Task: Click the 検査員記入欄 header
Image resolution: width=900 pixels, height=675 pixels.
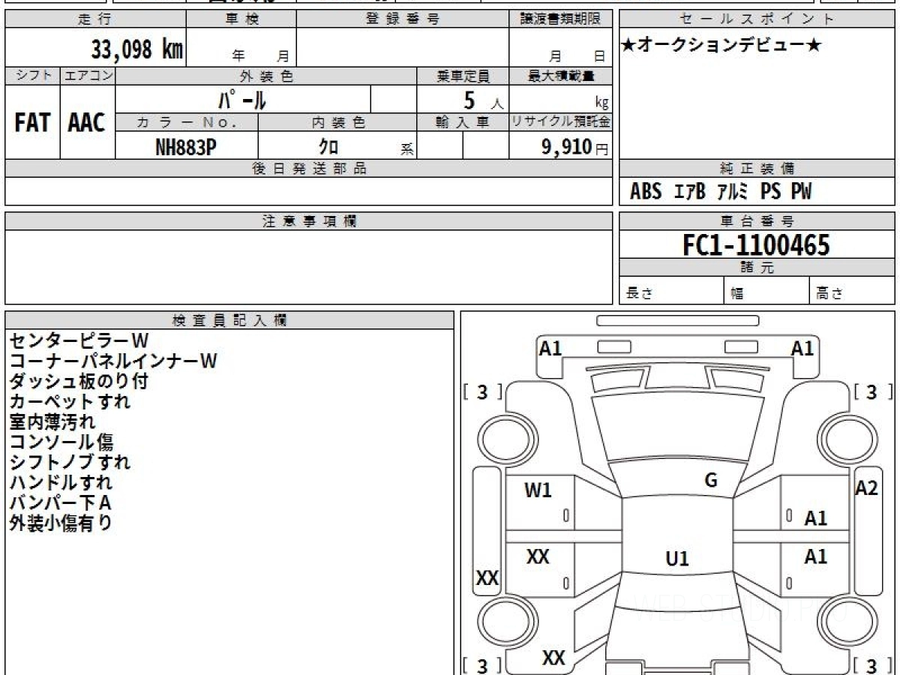Action: click(229, 320)
